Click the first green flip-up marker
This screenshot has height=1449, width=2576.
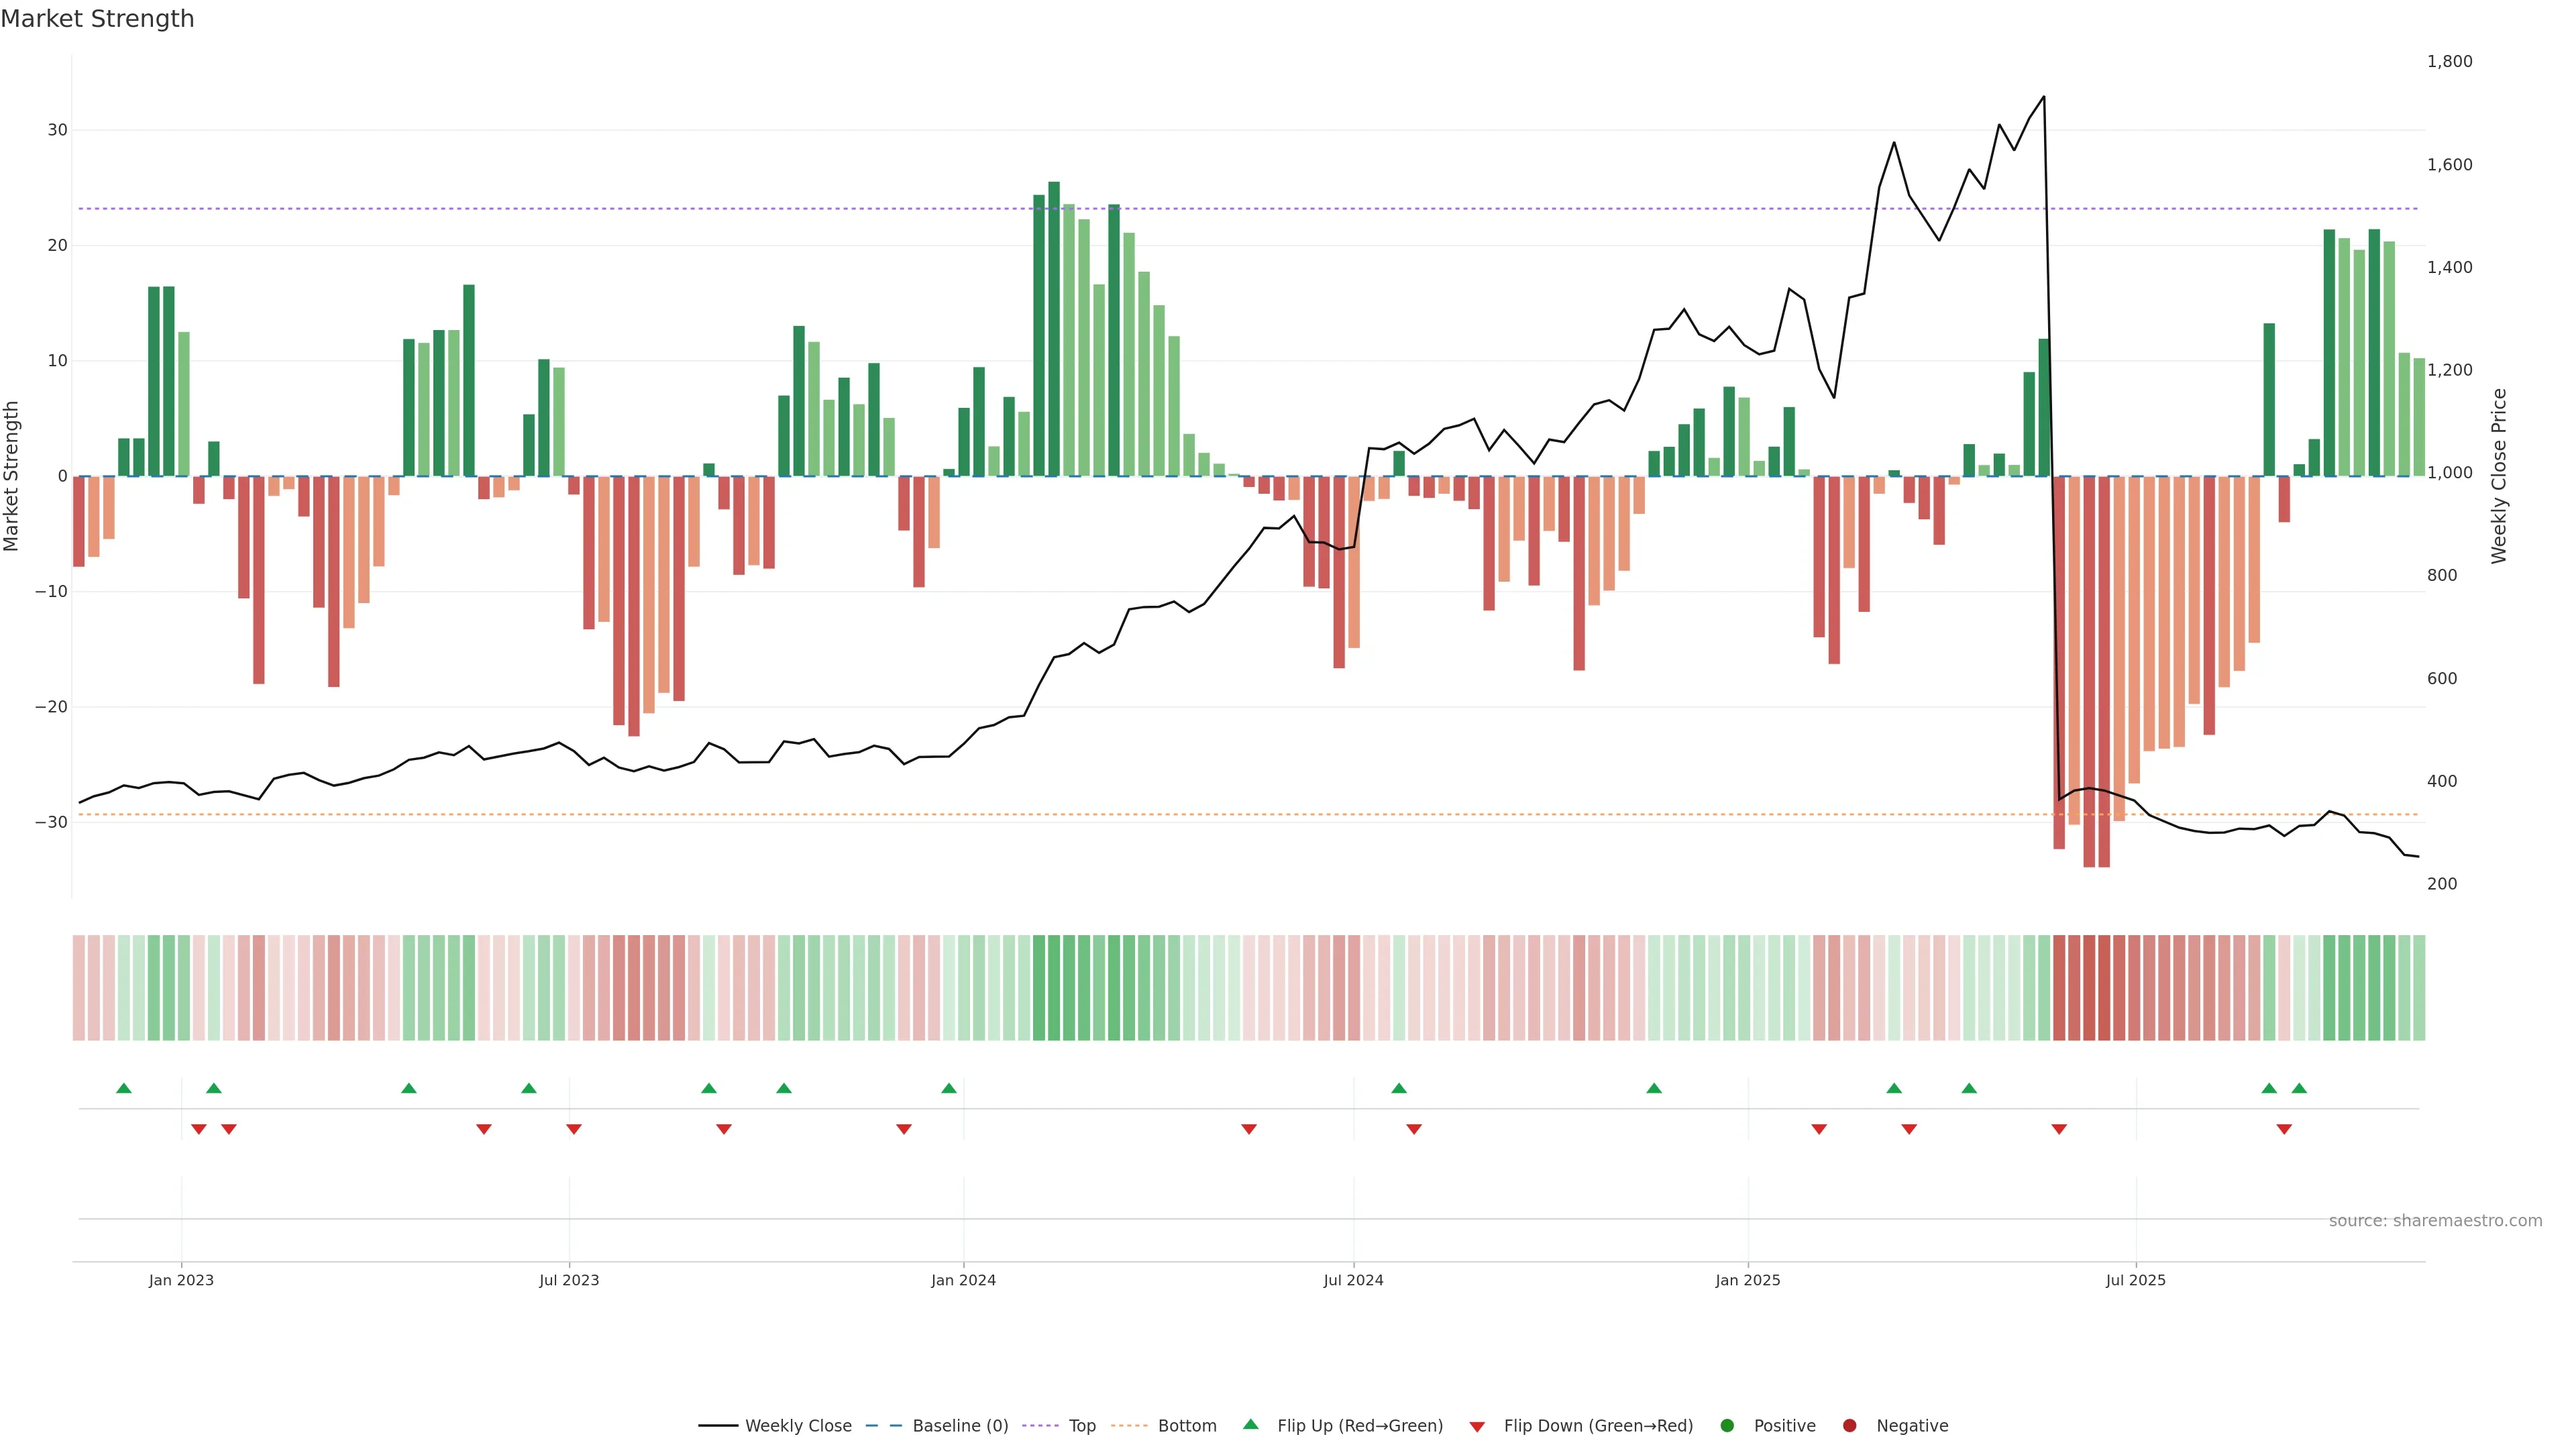pos(124,1088)
